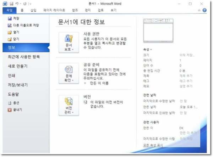Click 열기 to open a document
The height and width of the screenshot is (157, 213).
tap(13, 32)
